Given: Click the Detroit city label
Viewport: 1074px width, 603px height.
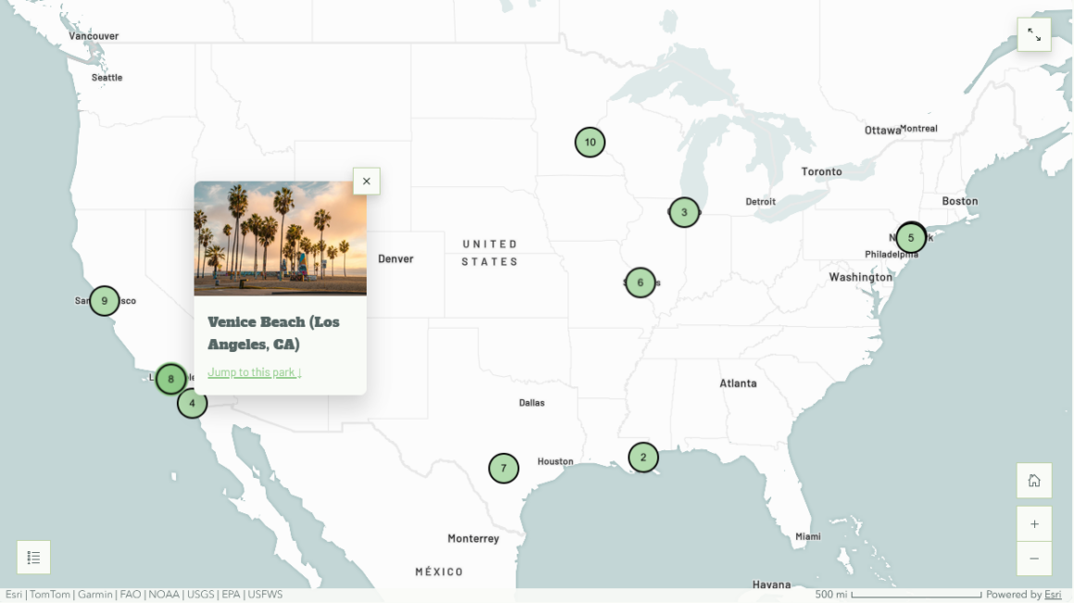Looking at the screenshot, I should tap(760, 201).
